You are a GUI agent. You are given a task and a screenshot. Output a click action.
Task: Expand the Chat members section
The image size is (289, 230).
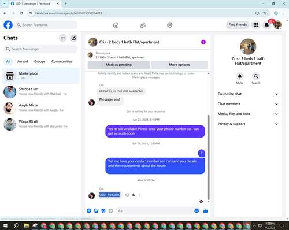tap(248, 104)
